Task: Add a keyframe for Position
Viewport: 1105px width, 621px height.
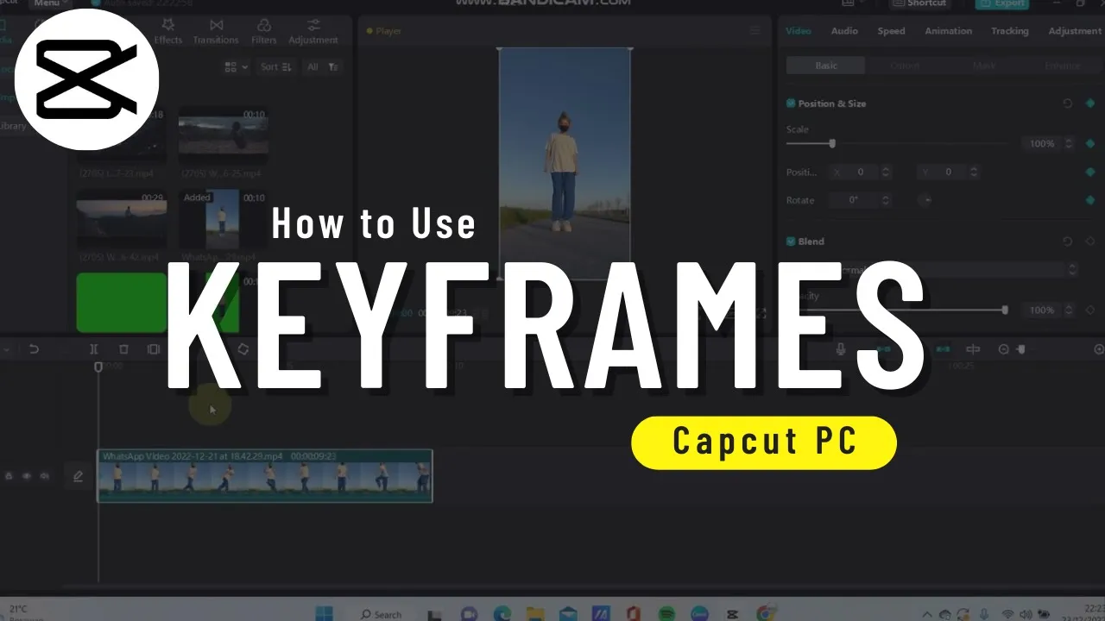Action: (1090, 172)
